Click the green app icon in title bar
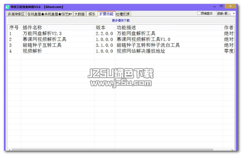 click(x=7, y=7)
